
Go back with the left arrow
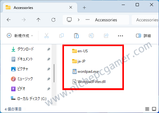coord(9,20)
